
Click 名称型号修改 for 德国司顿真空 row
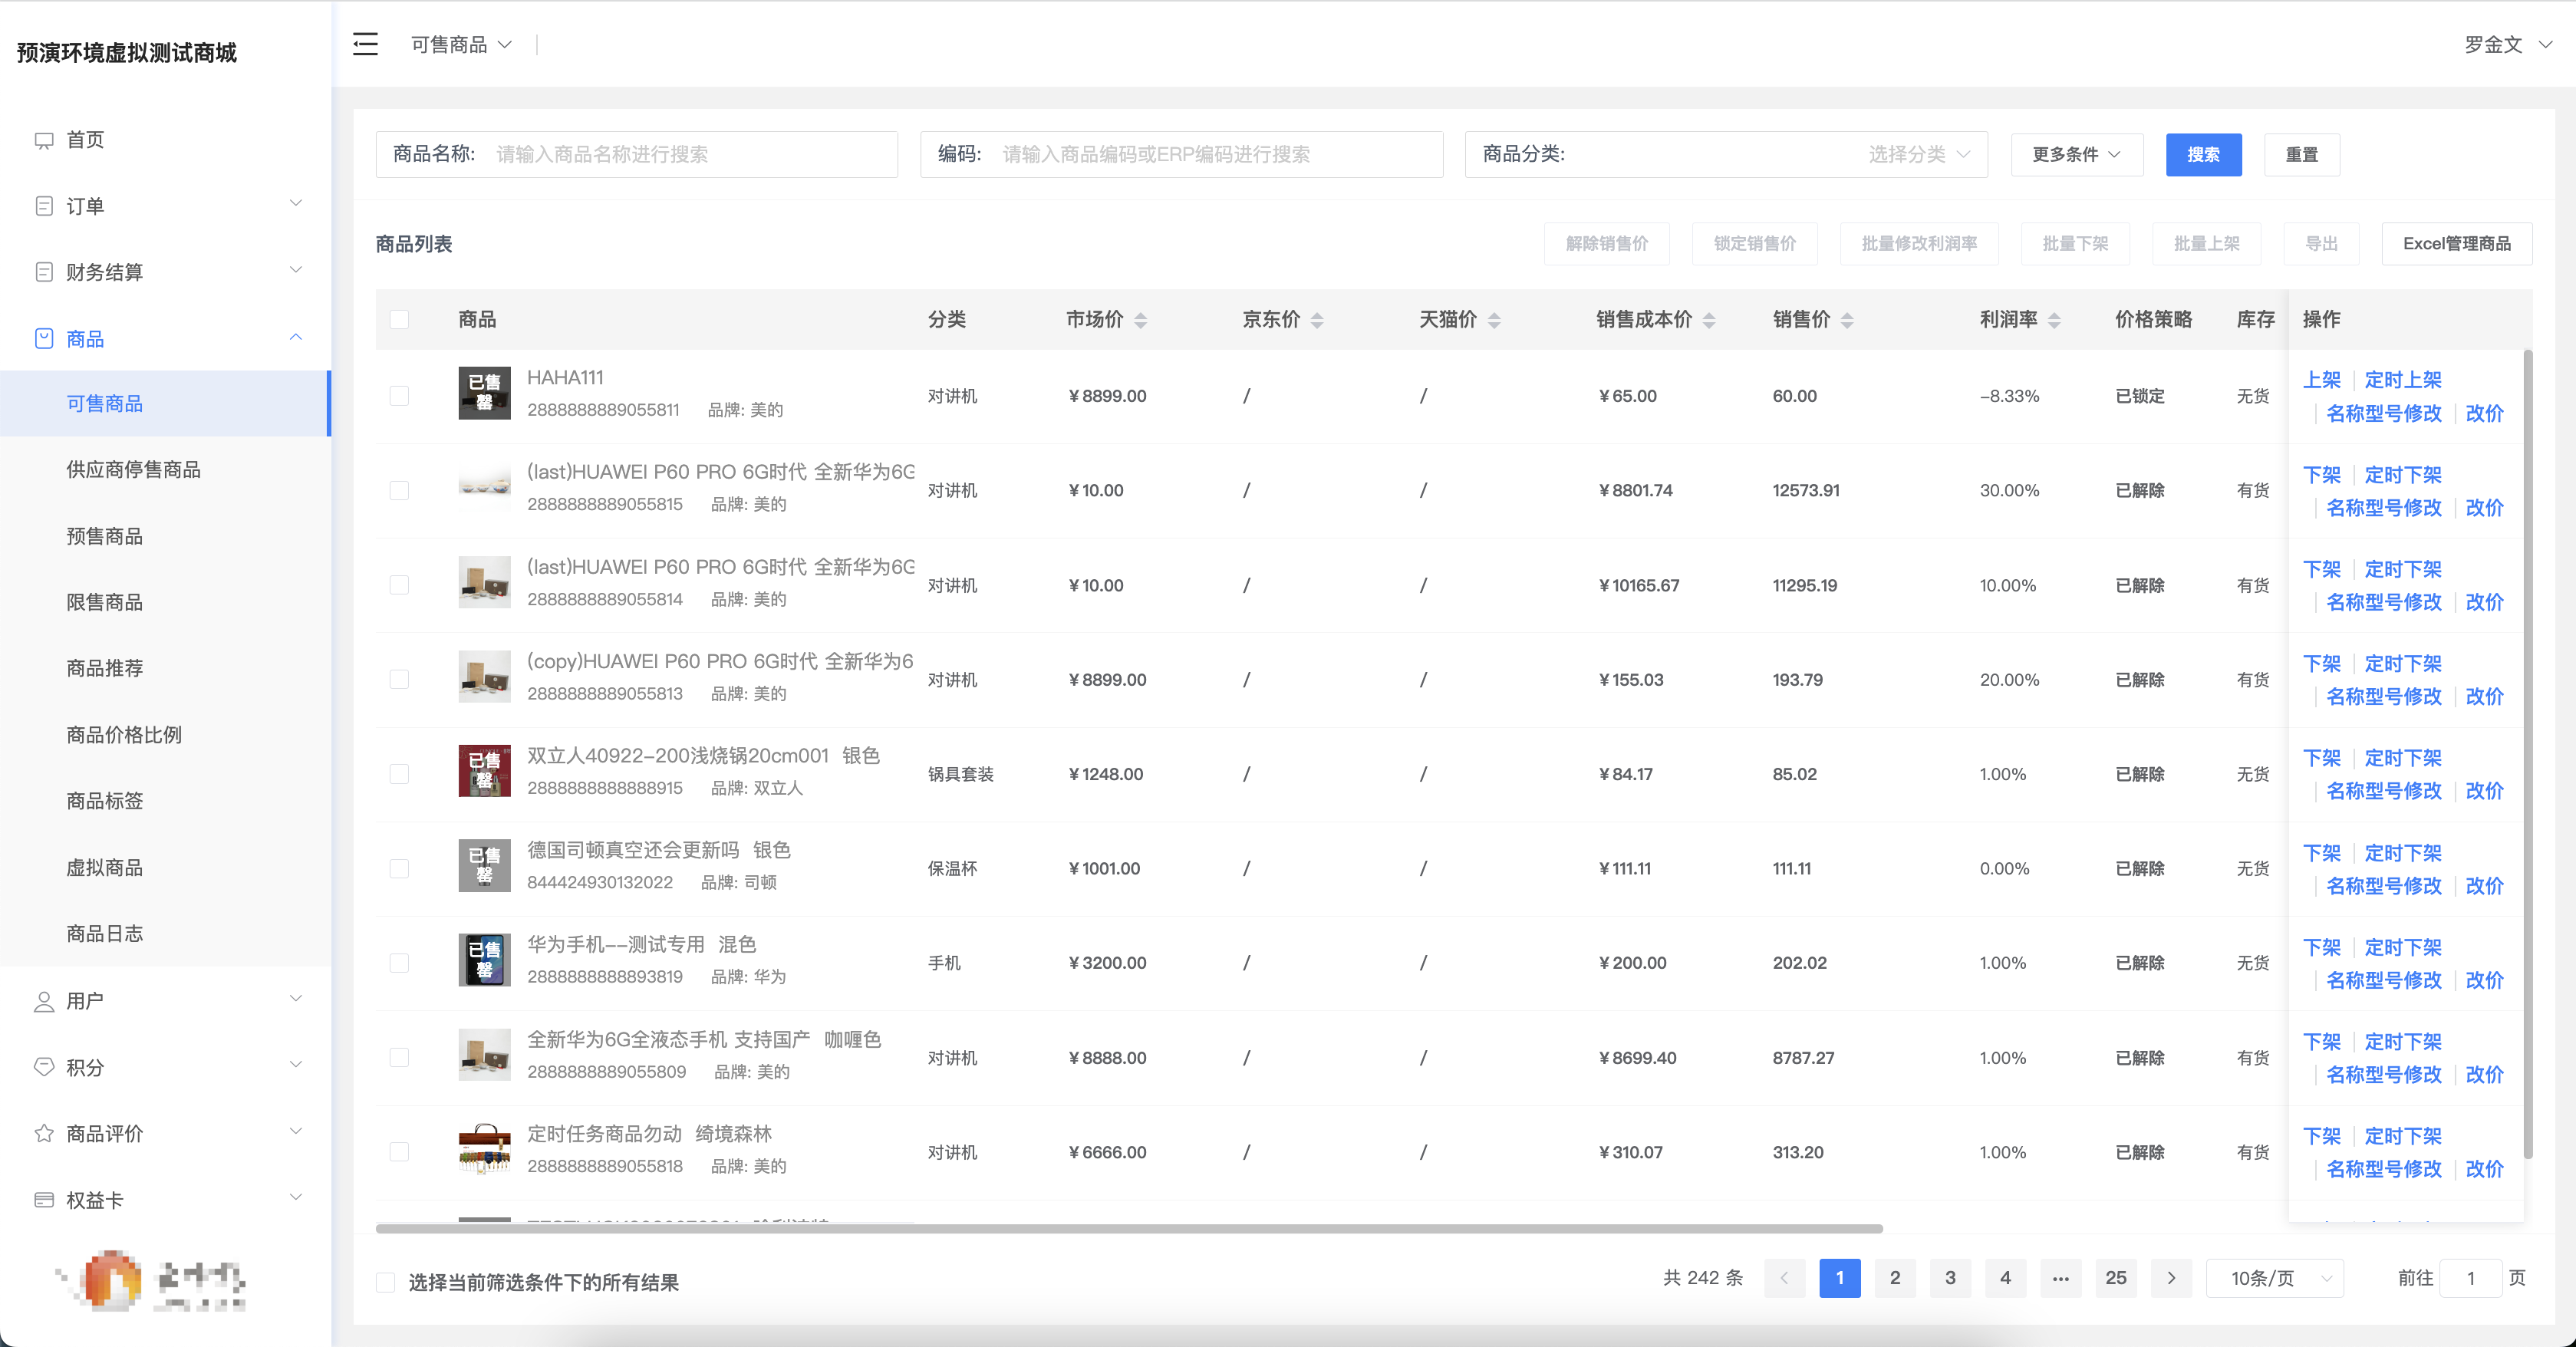pos(2384,886)
